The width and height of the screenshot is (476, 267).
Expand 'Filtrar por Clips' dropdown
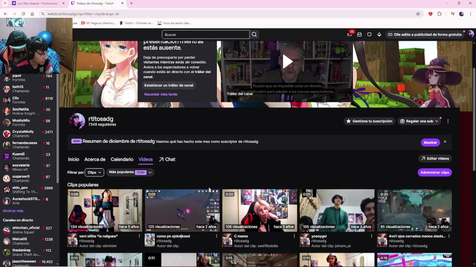(94, 172)
